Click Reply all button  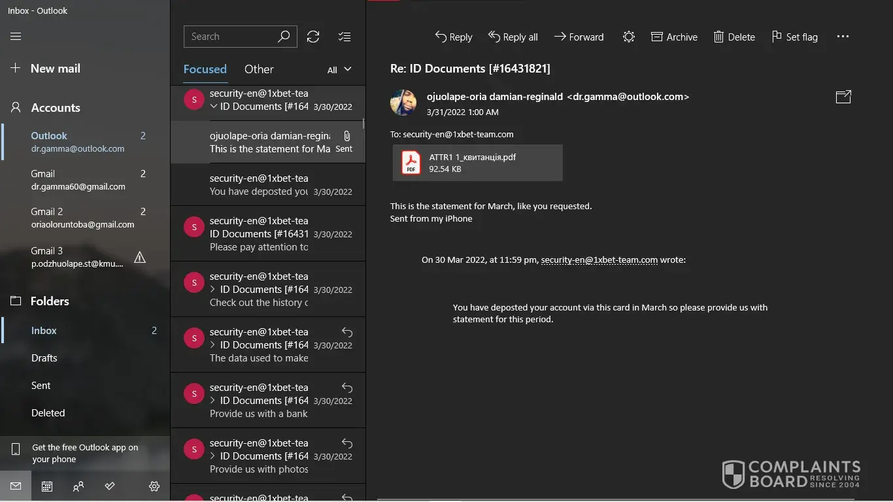tap(513, 37)
